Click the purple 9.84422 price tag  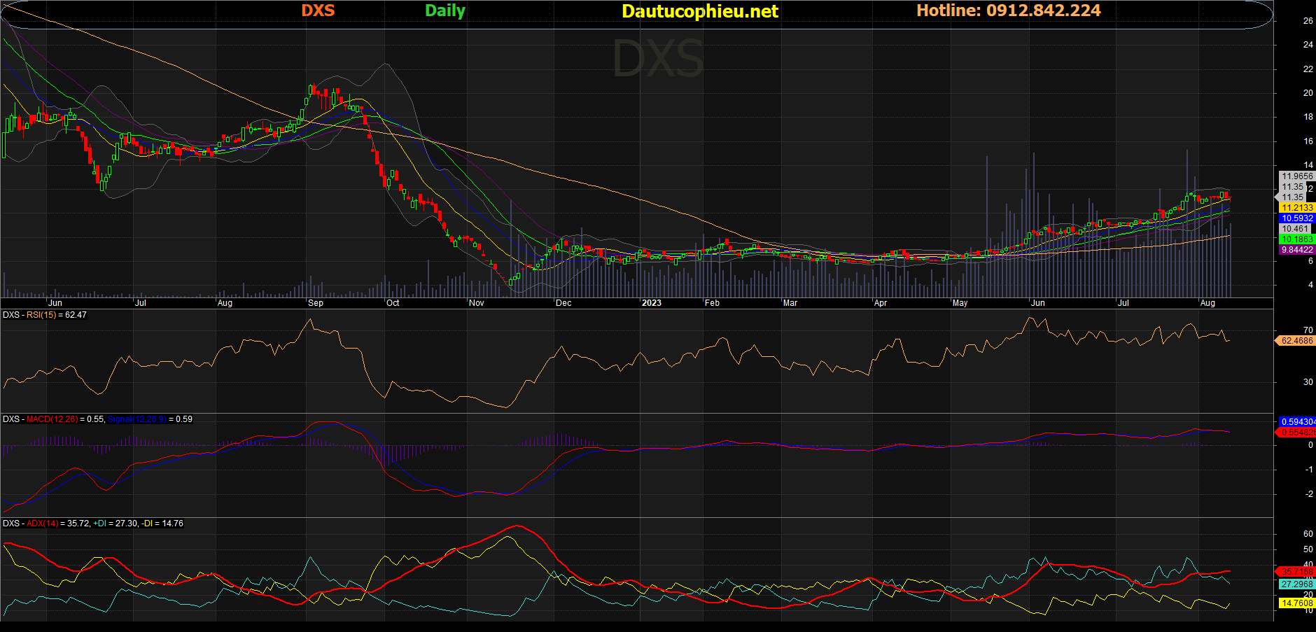1296,250
